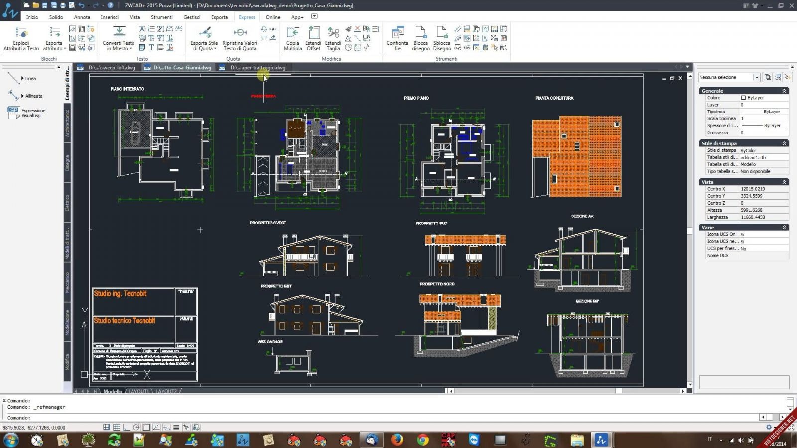Image resolution: width=797 pixels, height=448 pixels.
Task: Select the Estendi Taglia tool
Action: (333, 39)
